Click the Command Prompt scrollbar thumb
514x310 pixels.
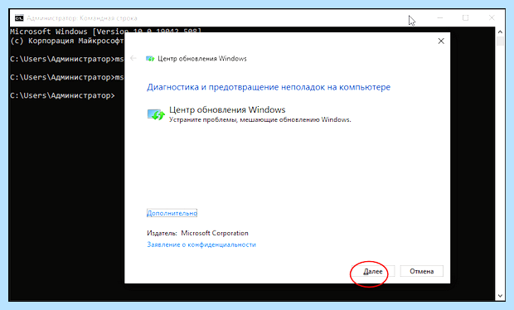tap(500, 41)
